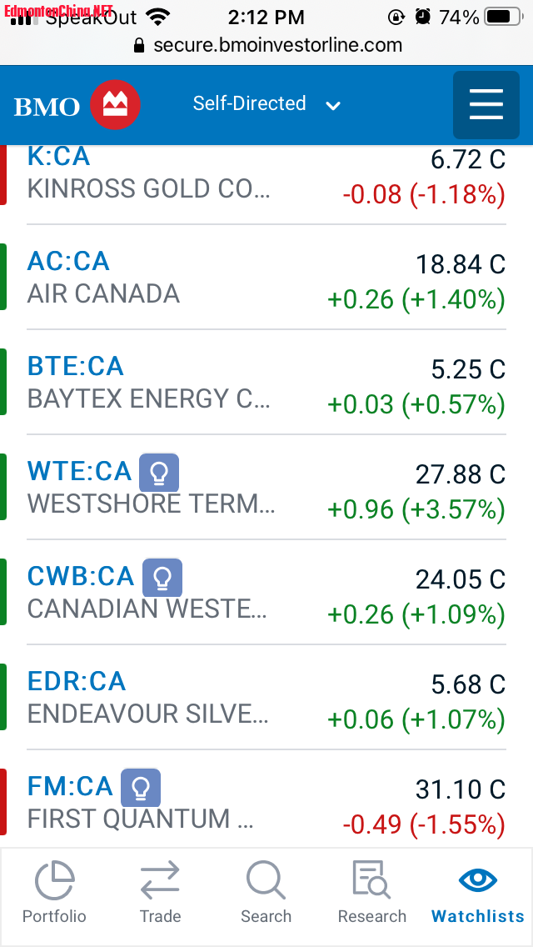
Task: Select the EDR:CA Endeavour Silver ticker
Action: point(77,682)
